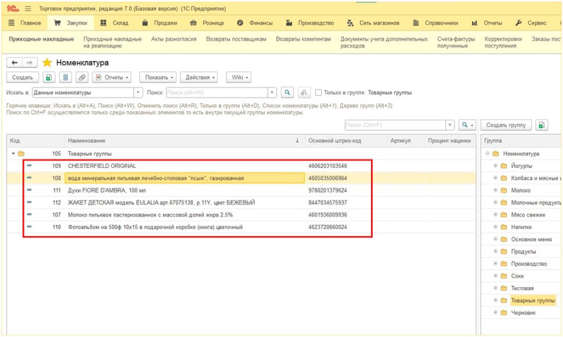Viewport: 563px width, 337px height.
Task: Sort by the Наименование column header
Action: click(x=184, y=141)
